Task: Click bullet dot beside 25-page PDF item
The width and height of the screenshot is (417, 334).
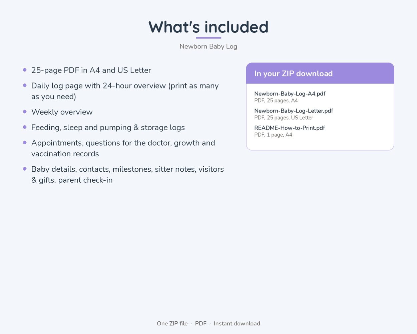Action: pyautogui.click(x=25, y=70)
